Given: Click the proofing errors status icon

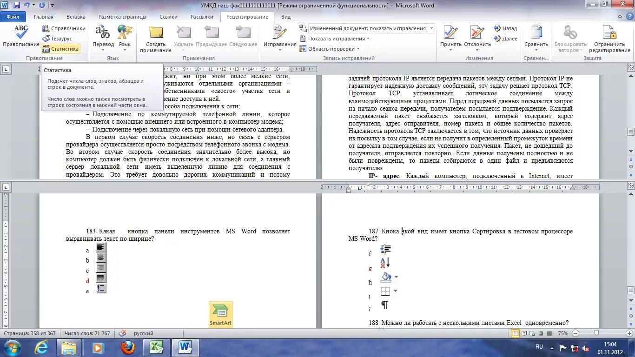Looking at the screenshot, I should click(x=122, y=333).
